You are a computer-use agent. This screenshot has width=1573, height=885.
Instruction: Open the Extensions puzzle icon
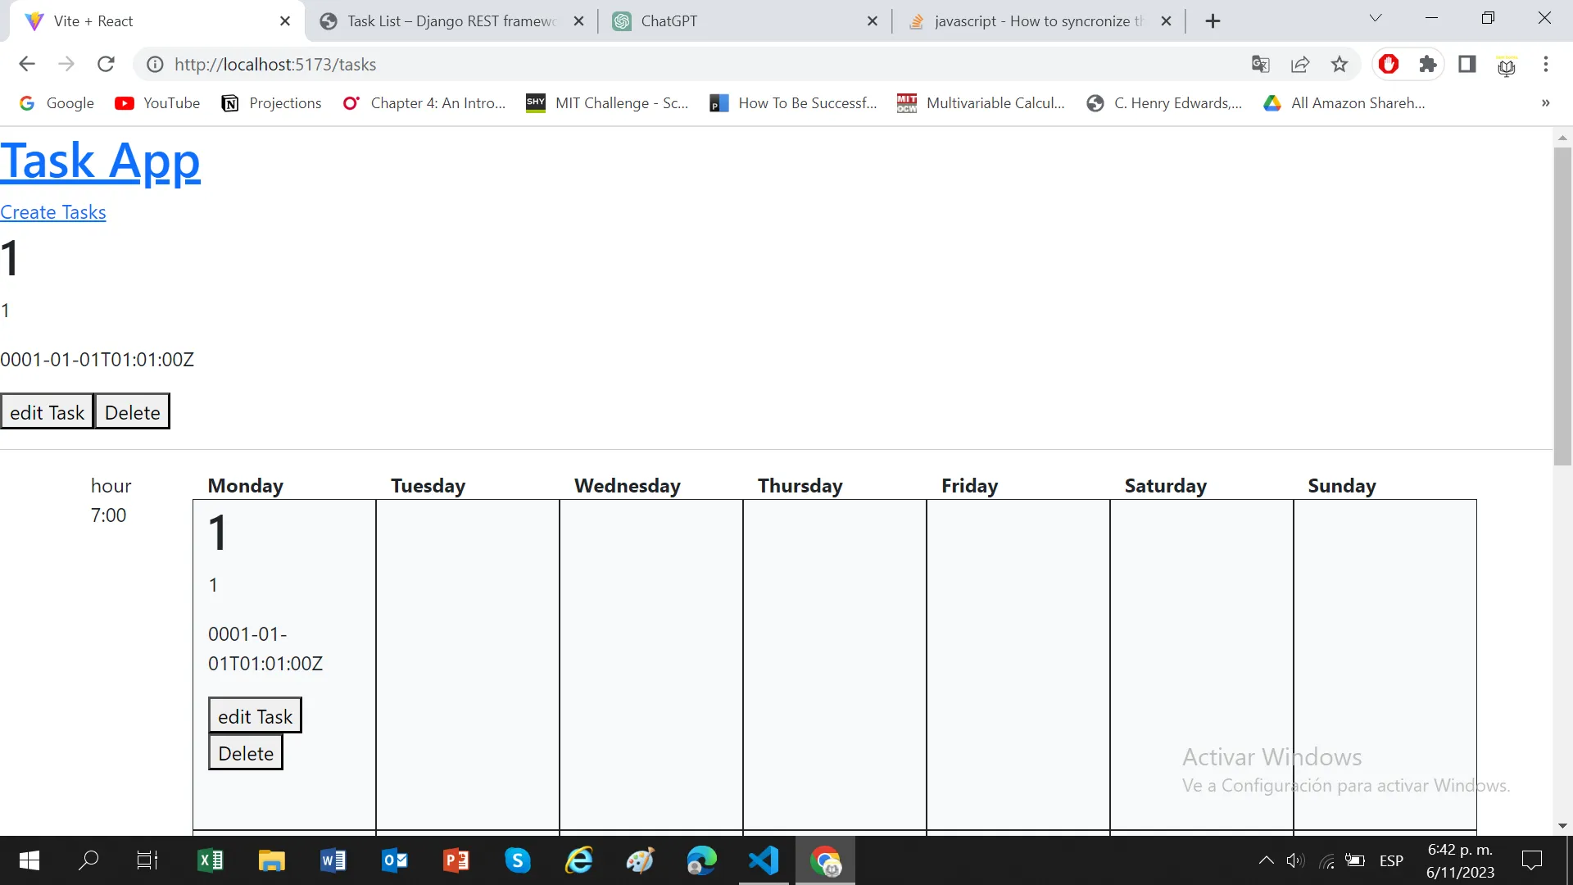click(x=1428, y=64)
